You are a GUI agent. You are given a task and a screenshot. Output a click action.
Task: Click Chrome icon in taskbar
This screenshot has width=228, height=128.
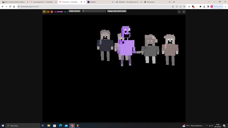coord(72,126)
